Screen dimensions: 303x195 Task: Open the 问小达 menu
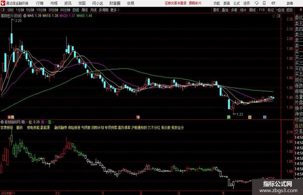pyautogui.click(x=97, y=3)
